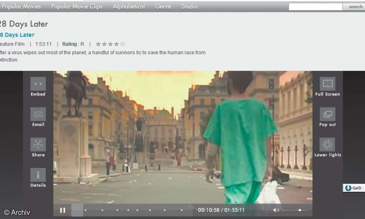Click the 00:10:58 / 01:53:11 time display
Screen dimensions: 365x219
[x=221, y=210]
